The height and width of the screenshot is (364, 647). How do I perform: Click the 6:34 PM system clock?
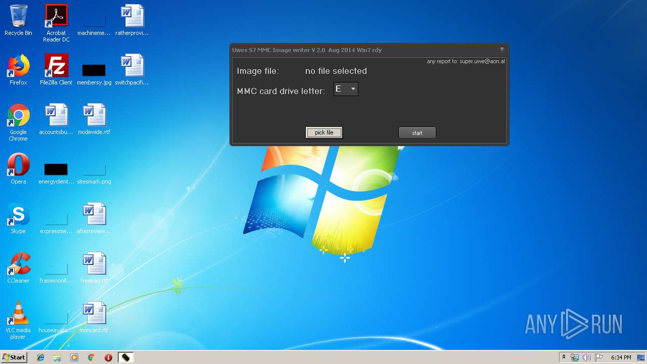[x=621, y=357]
